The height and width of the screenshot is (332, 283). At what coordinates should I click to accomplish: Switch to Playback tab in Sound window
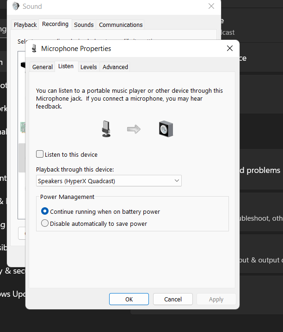pos(25,25)
